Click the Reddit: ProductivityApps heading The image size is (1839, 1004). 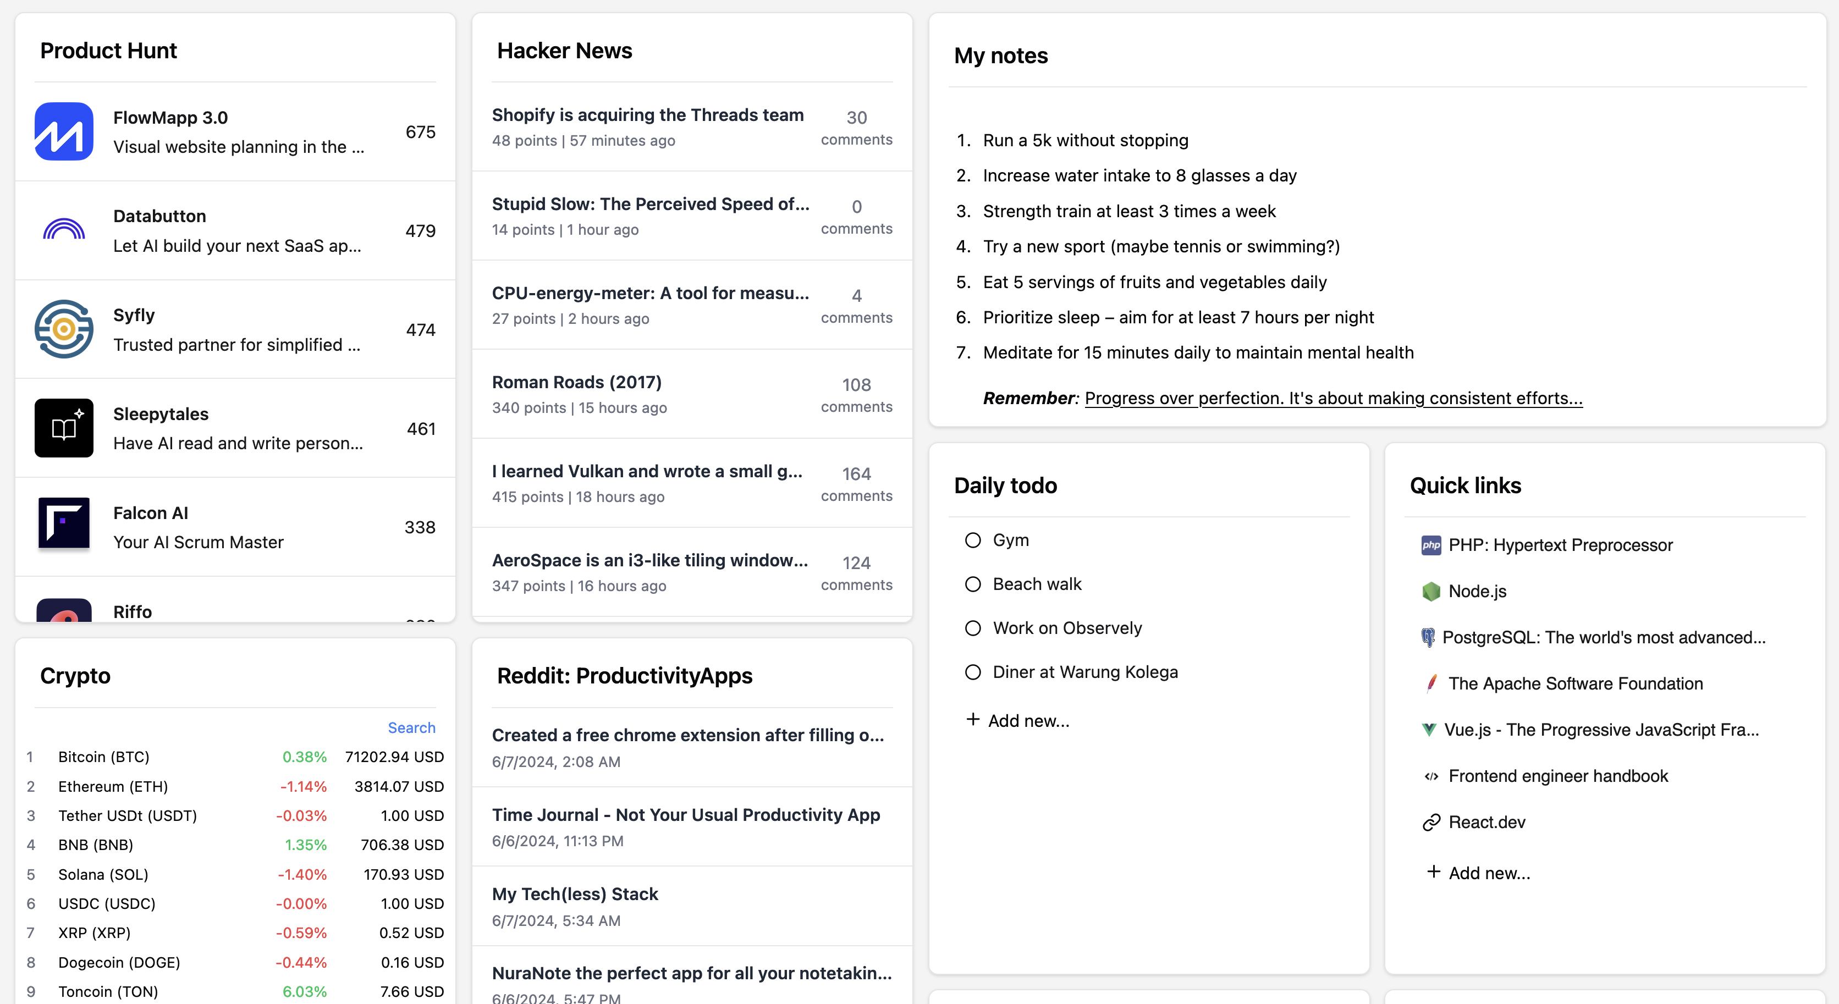[x=624, y=676]
